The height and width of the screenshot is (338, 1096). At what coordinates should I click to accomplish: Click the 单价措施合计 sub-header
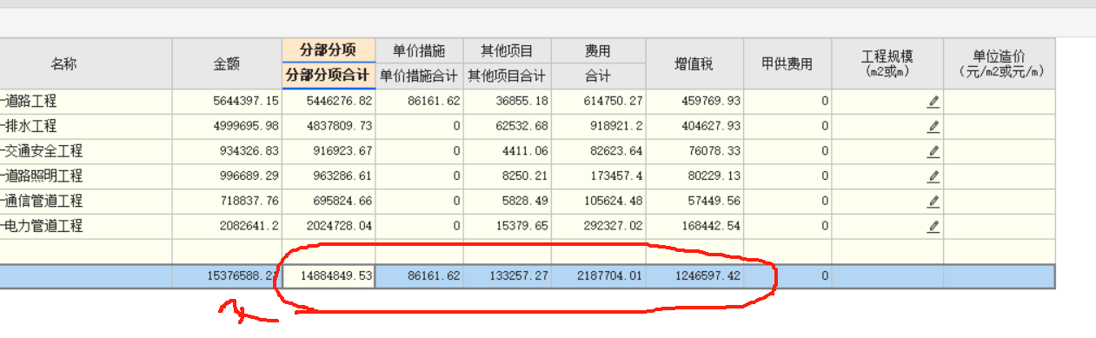(420, 76)
